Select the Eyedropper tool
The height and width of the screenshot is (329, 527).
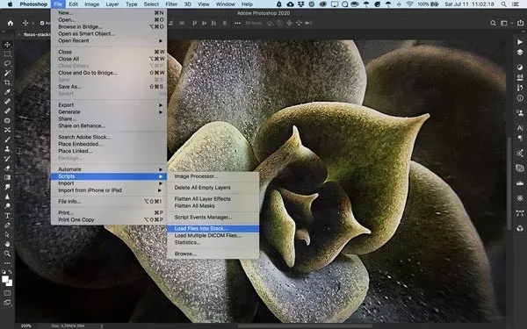point(7,91)
